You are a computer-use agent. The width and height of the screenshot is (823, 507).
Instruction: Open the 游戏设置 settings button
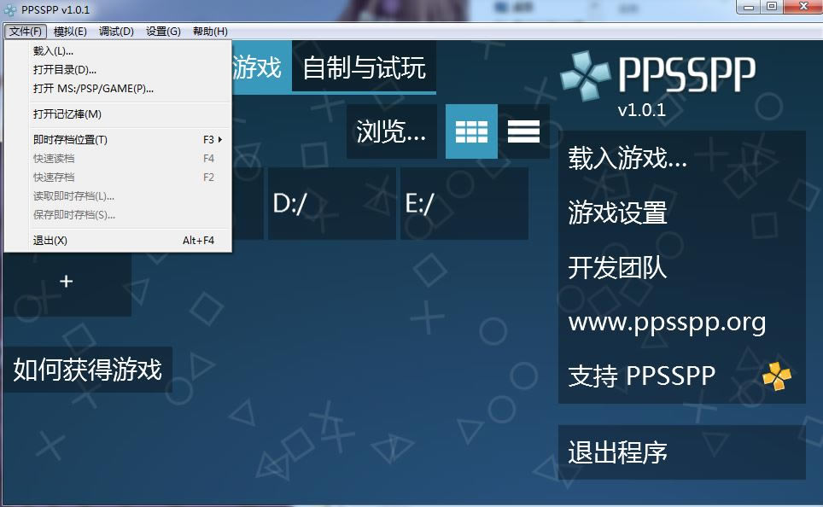pos(617,213)
